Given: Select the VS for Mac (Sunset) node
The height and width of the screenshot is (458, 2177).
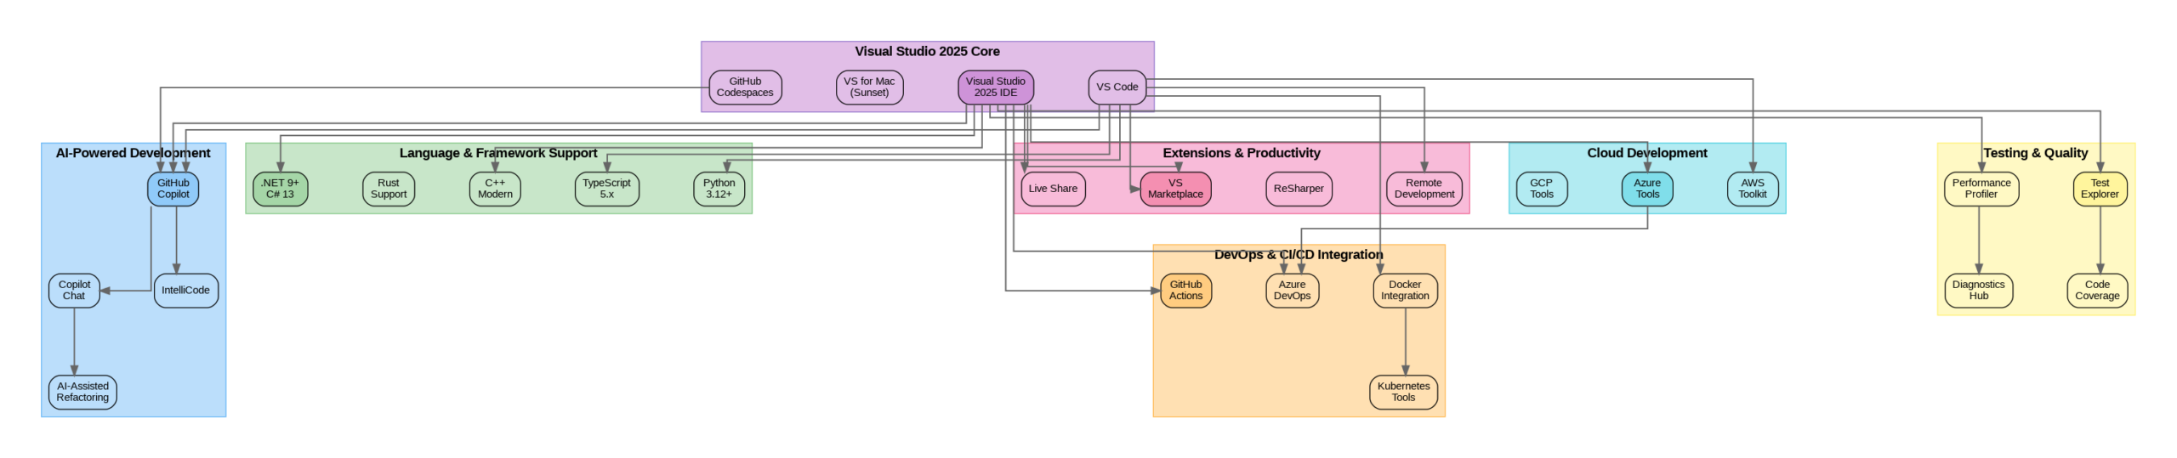Looking at the screenshot, I should pyautogui.click(x=868, y=88).
